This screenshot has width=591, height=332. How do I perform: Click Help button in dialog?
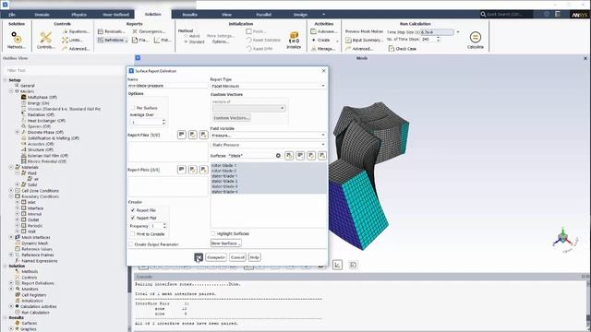(x=255, y=257)
